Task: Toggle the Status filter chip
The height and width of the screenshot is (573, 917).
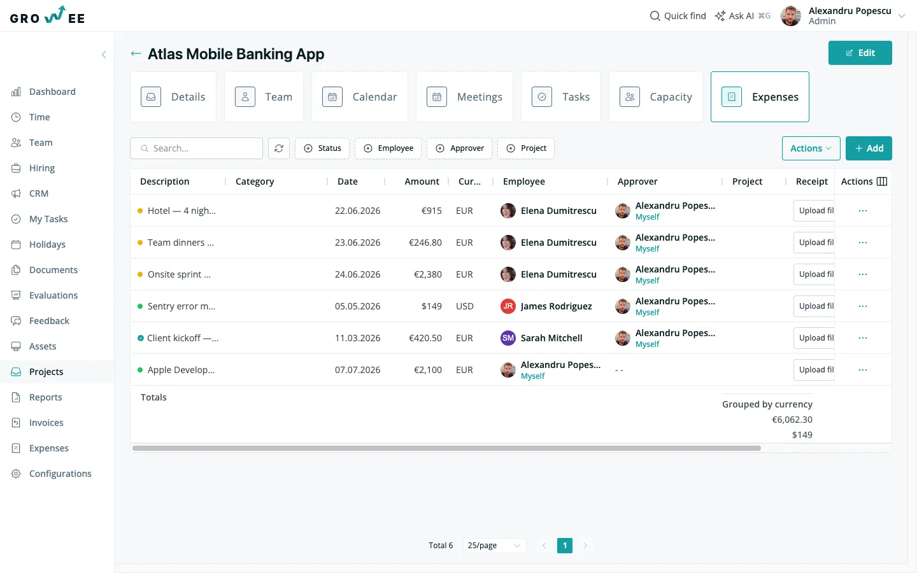Action: pos(322,148)
